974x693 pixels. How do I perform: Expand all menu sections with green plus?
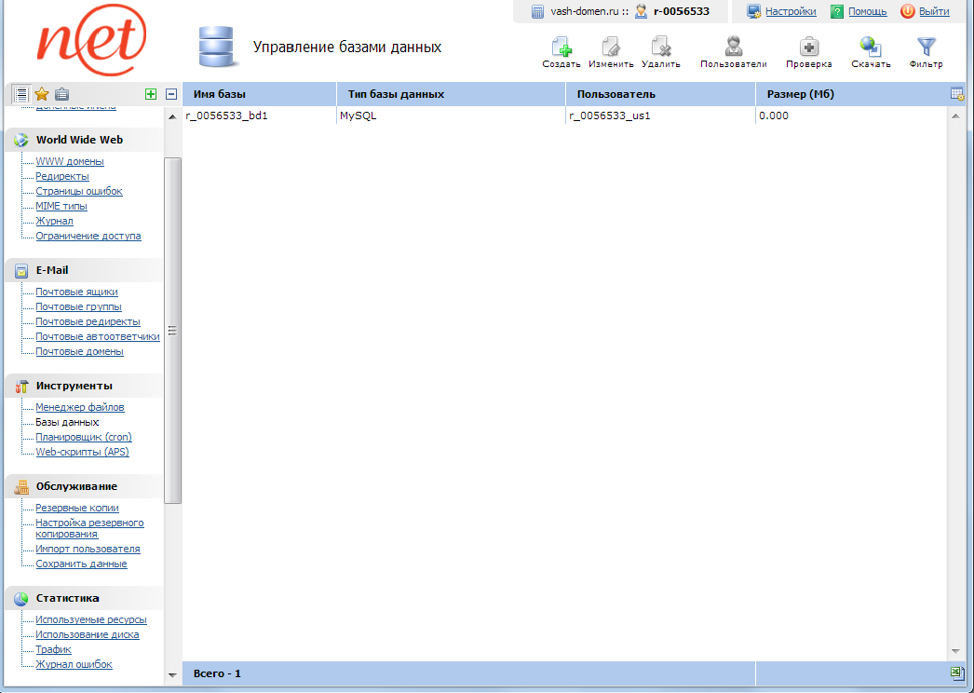click(x=151, y=94)
